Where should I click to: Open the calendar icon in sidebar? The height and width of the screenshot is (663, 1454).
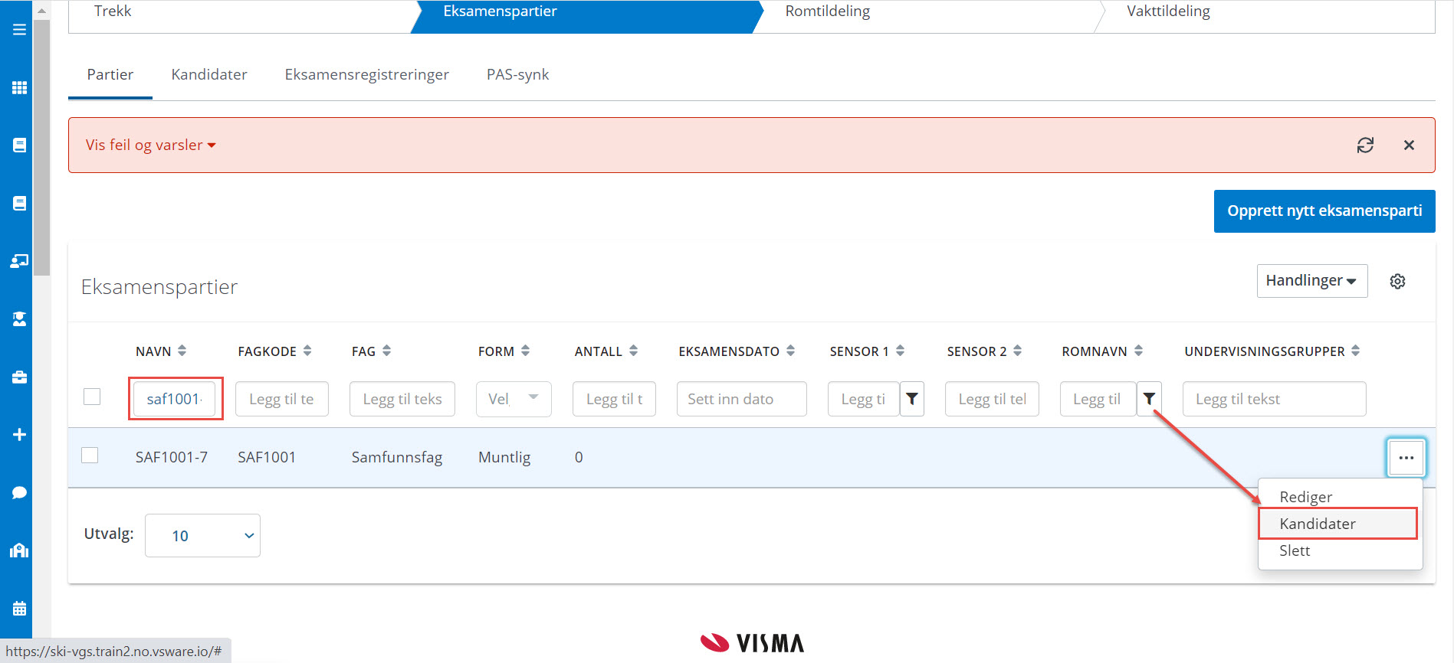click(x=19, y=609)
